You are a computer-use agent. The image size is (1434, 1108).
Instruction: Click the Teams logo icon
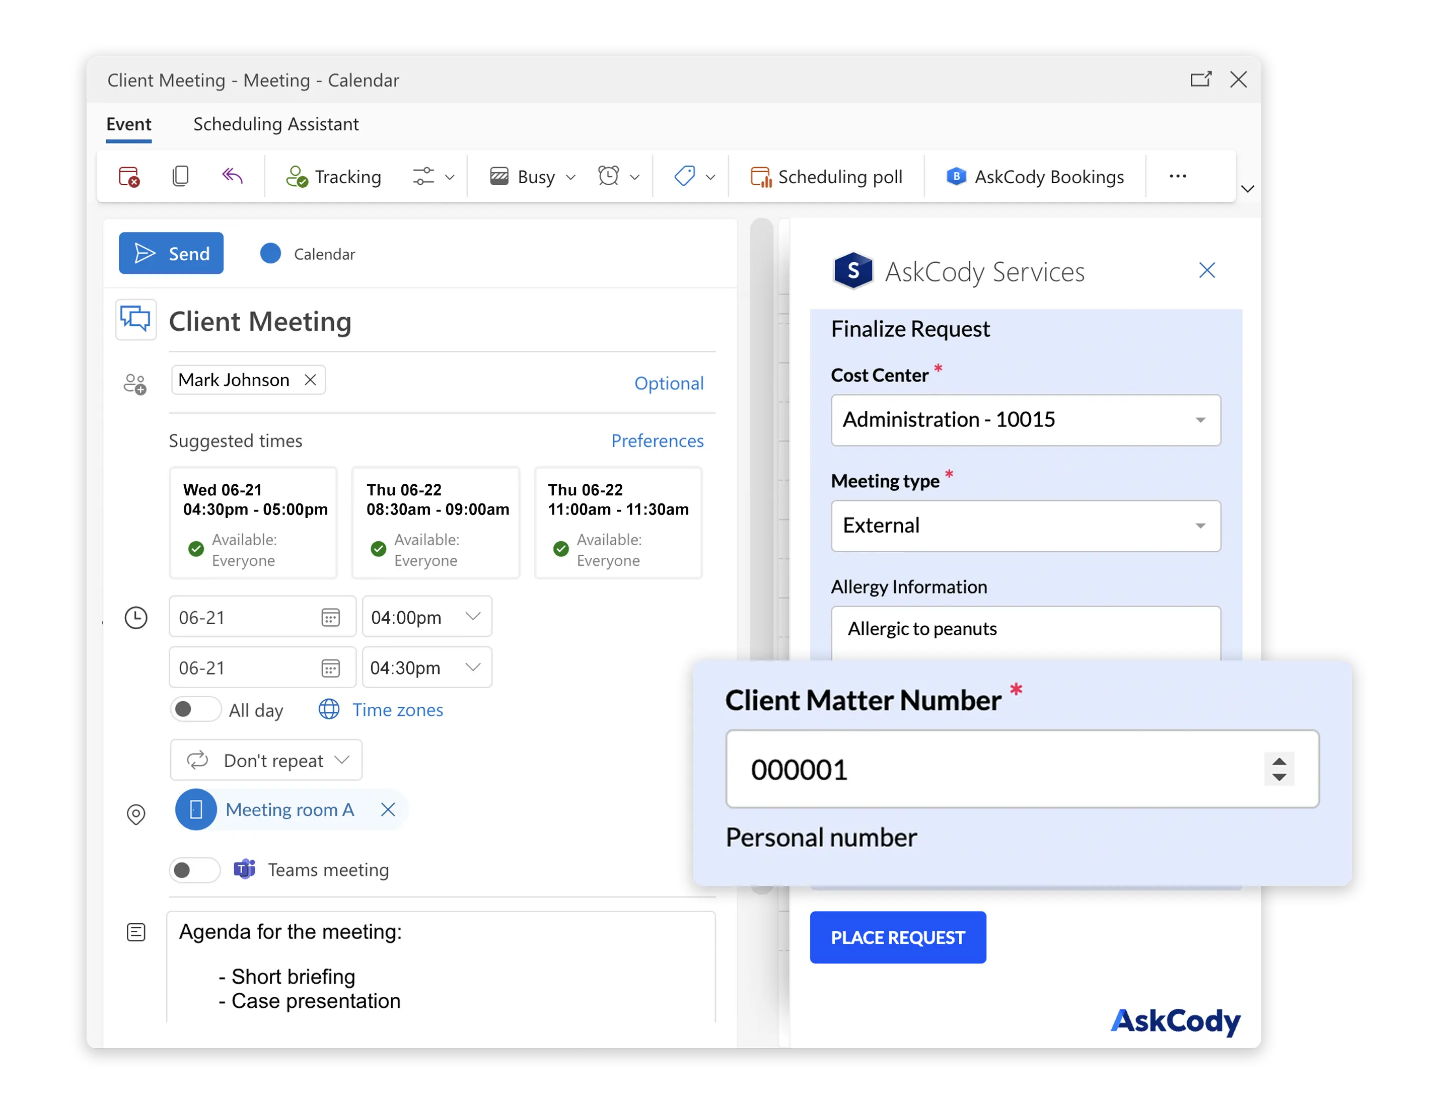[x=245, y=870]
